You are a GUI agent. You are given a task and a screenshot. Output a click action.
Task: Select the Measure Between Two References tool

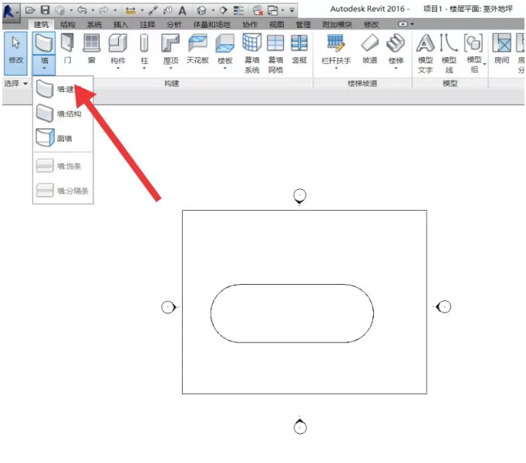130,11
